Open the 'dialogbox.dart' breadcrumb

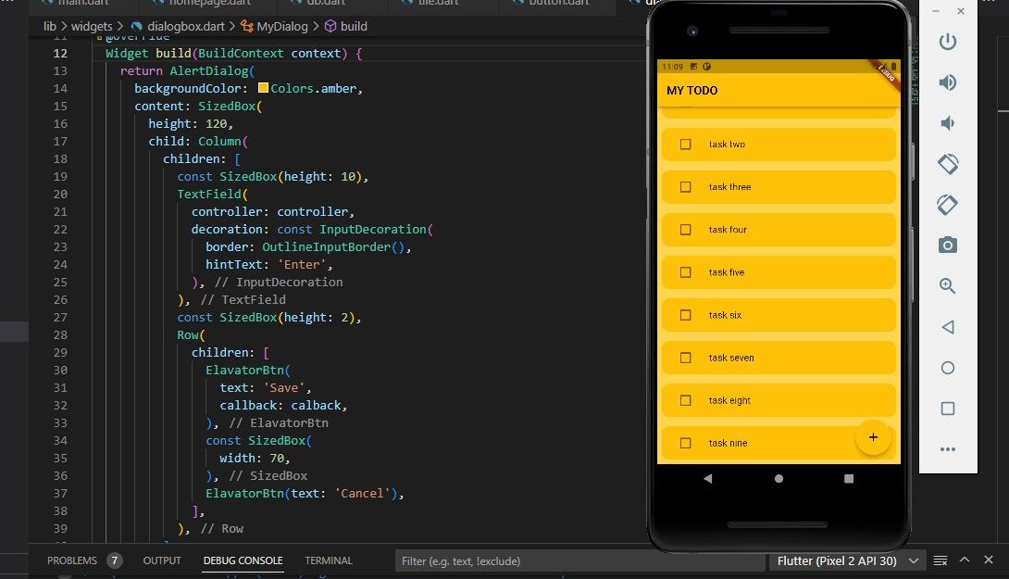[186, 26]
